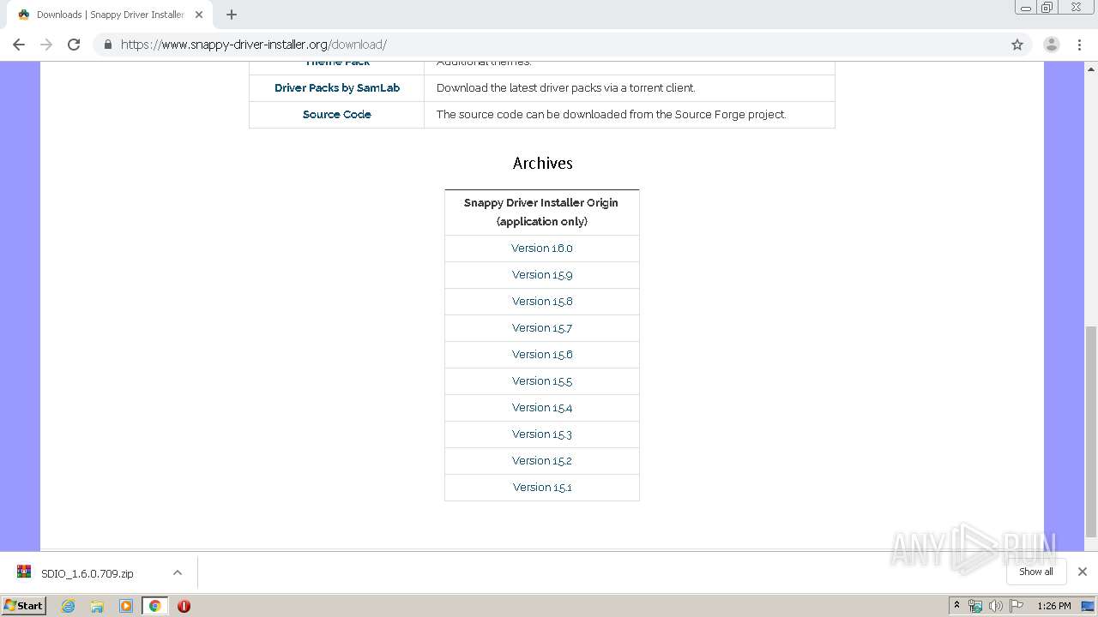Go forward in browser history
This screenshot has height=617, width=1098.
46,45
